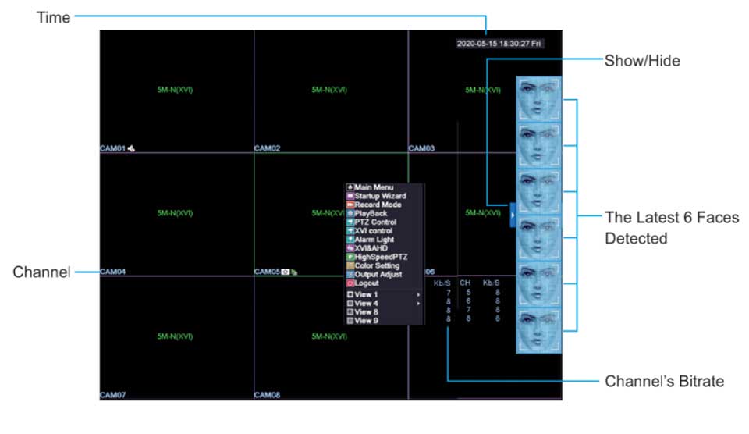Click the CAM05 recording status icon

[286, 272]
